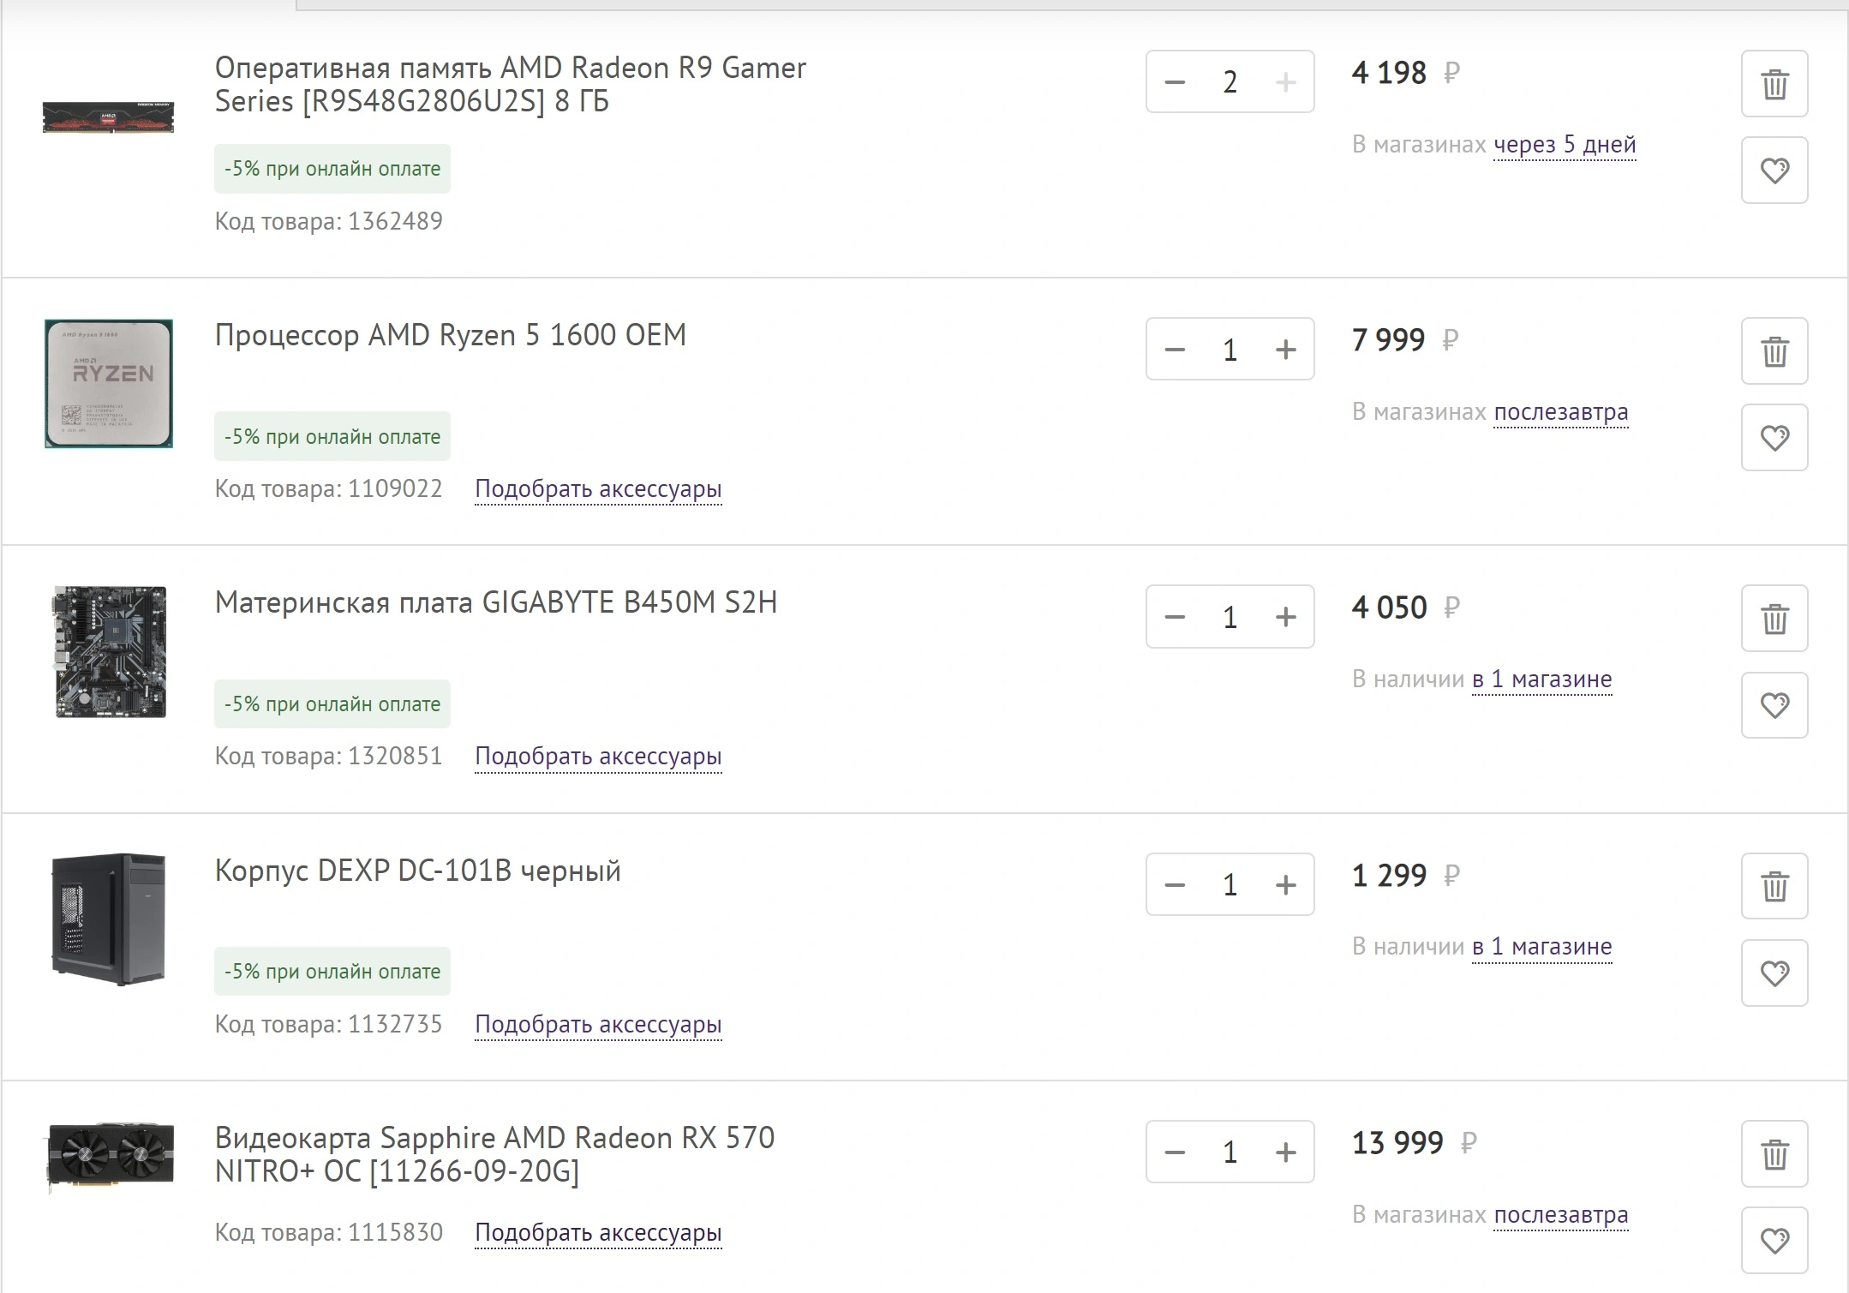Add DEXP DC-101B case to wishlist
1849x1293 pixels.
1774,973
